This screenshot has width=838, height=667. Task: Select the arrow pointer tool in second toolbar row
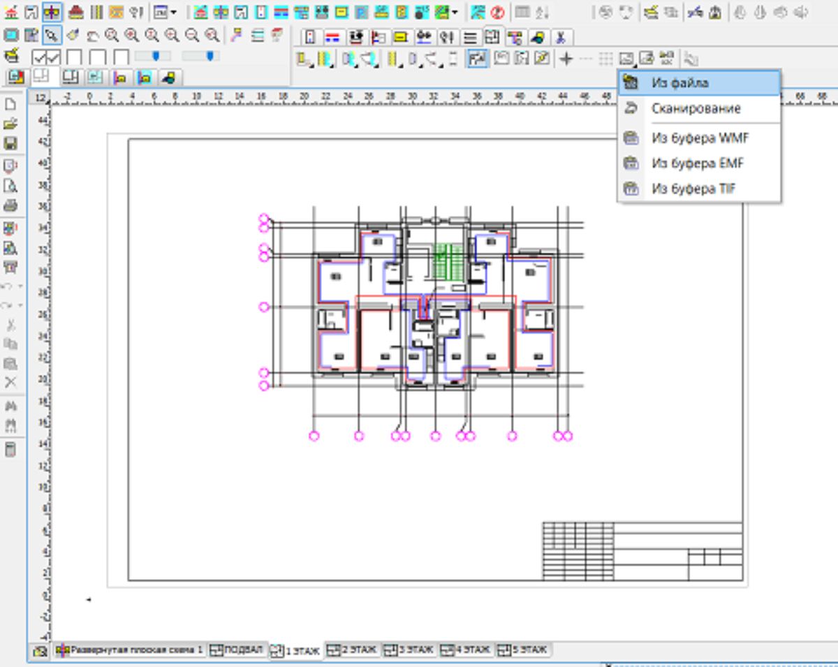click(52, 35)
